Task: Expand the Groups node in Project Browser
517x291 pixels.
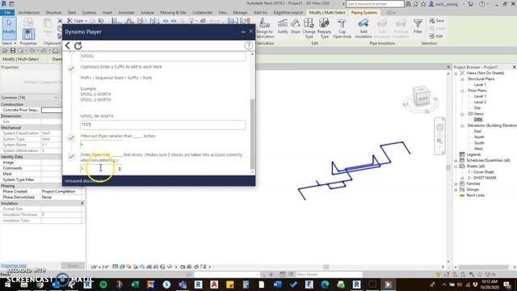Action: tap(456, 189)
